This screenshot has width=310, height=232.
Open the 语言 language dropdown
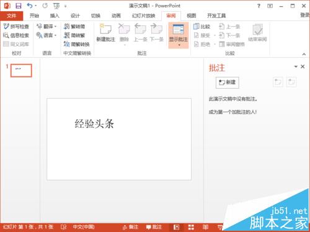click(x=46, y=35)
